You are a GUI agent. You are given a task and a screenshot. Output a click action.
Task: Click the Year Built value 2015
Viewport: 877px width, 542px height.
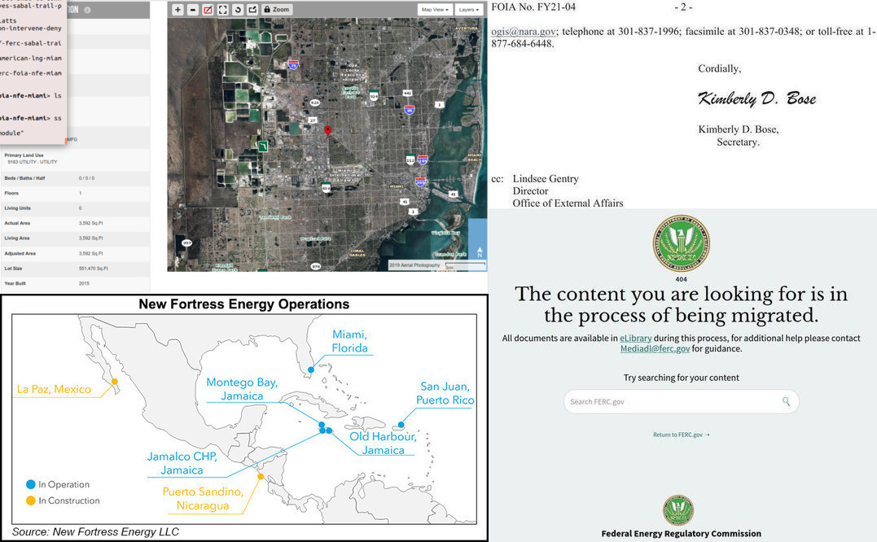point(84,284)
